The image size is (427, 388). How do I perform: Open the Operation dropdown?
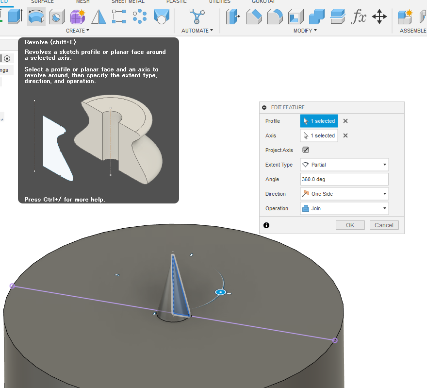click(x=344, y=208)
